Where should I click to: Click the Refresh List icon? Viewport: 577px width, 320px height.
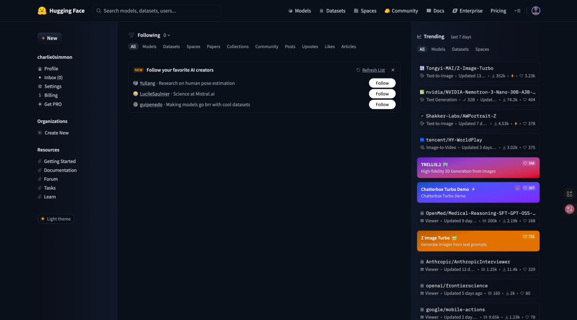[x=358, y=70]
